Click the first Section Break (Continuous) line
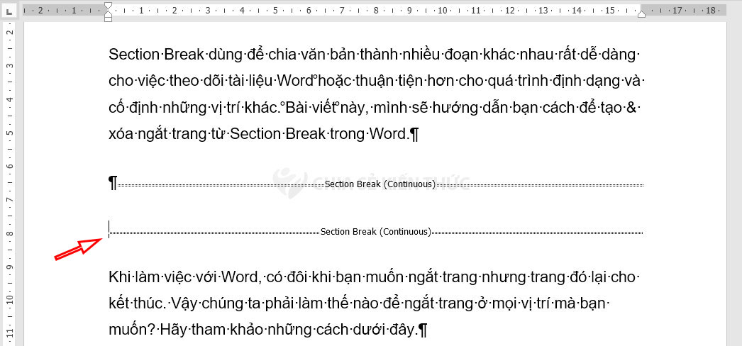This screenshot has width=742, height=346. pyautogui.click(x=380, y=184)
